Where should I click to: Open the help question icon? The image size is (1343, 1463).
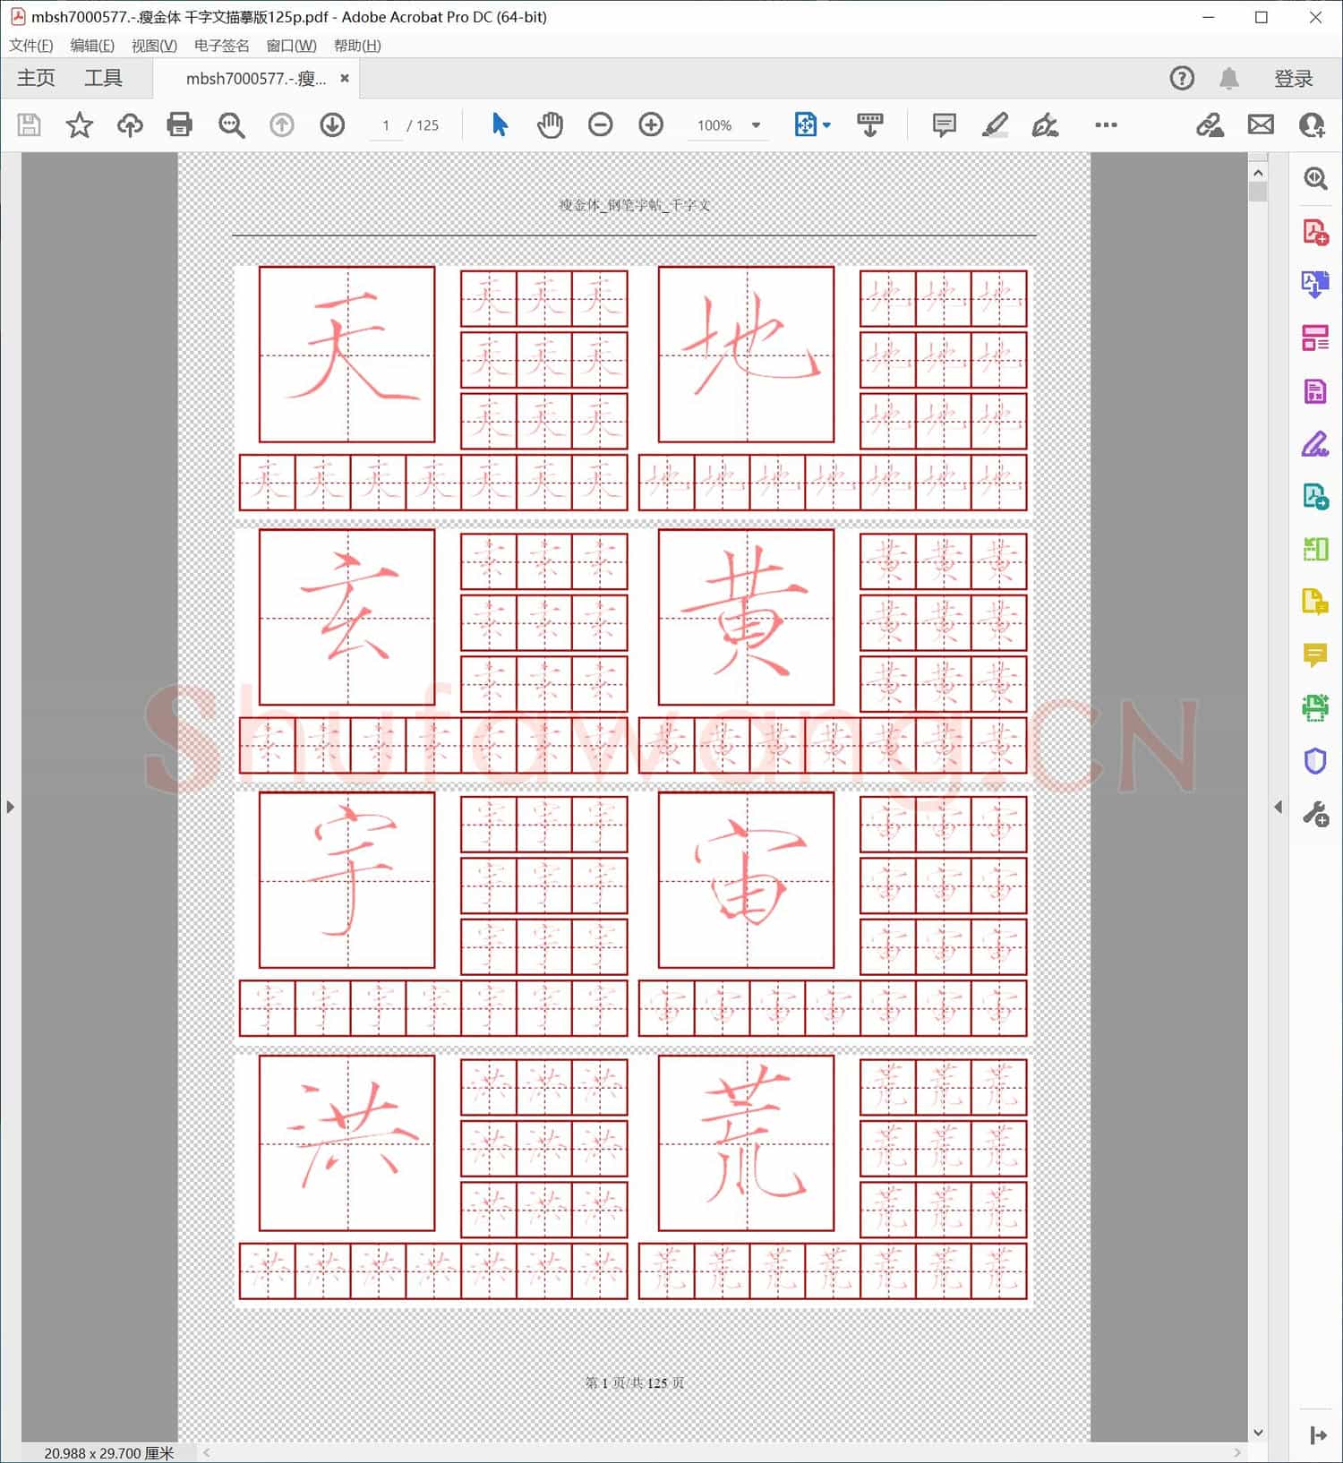tap(1182, 79)
